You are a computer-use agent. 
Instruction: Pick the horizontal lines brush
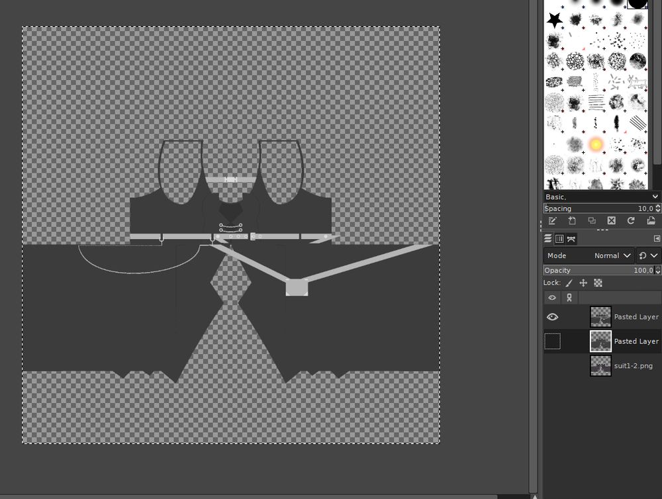596,103
